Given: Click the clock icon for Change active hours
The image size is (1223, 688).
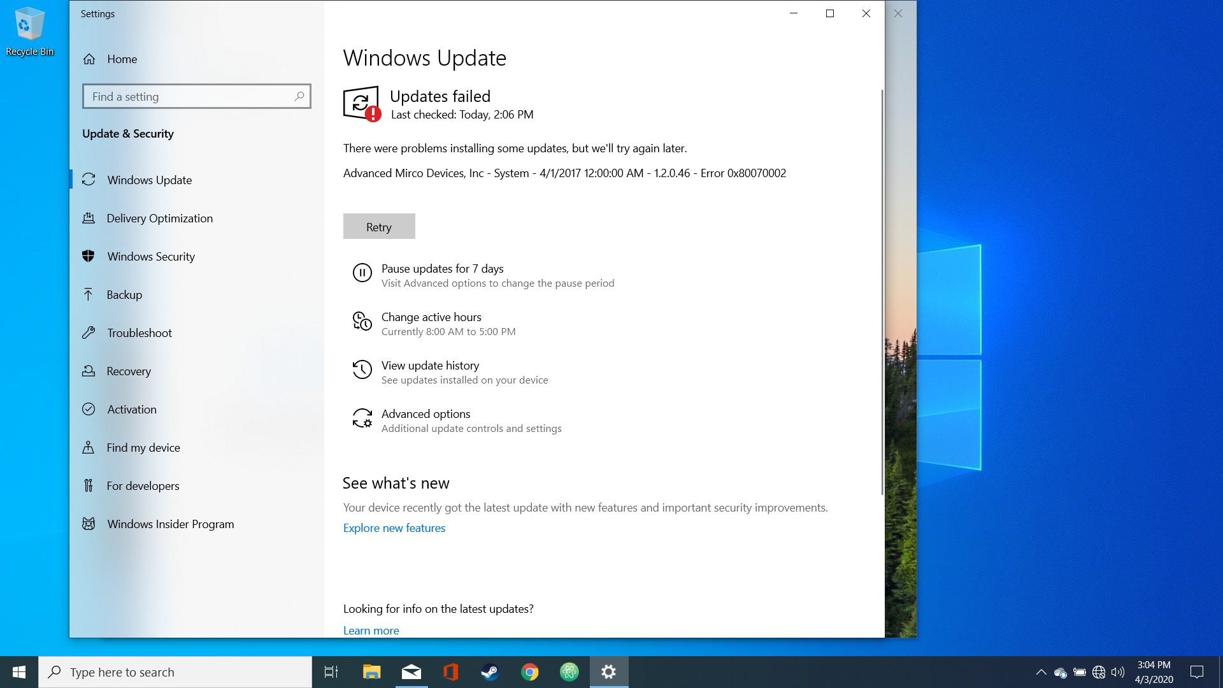Looking at the screenshot, I should click(x=362, y=321).
